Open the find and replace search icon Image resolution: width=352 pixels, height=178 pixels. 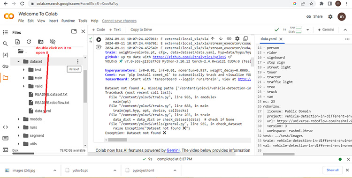click(x=5, y=44)
